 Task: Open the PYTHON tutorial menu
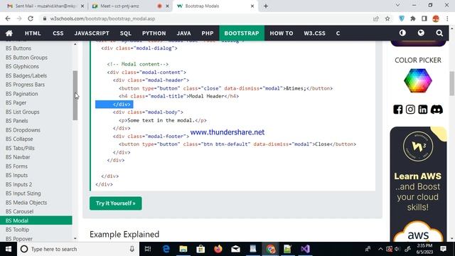coord(154,33)
